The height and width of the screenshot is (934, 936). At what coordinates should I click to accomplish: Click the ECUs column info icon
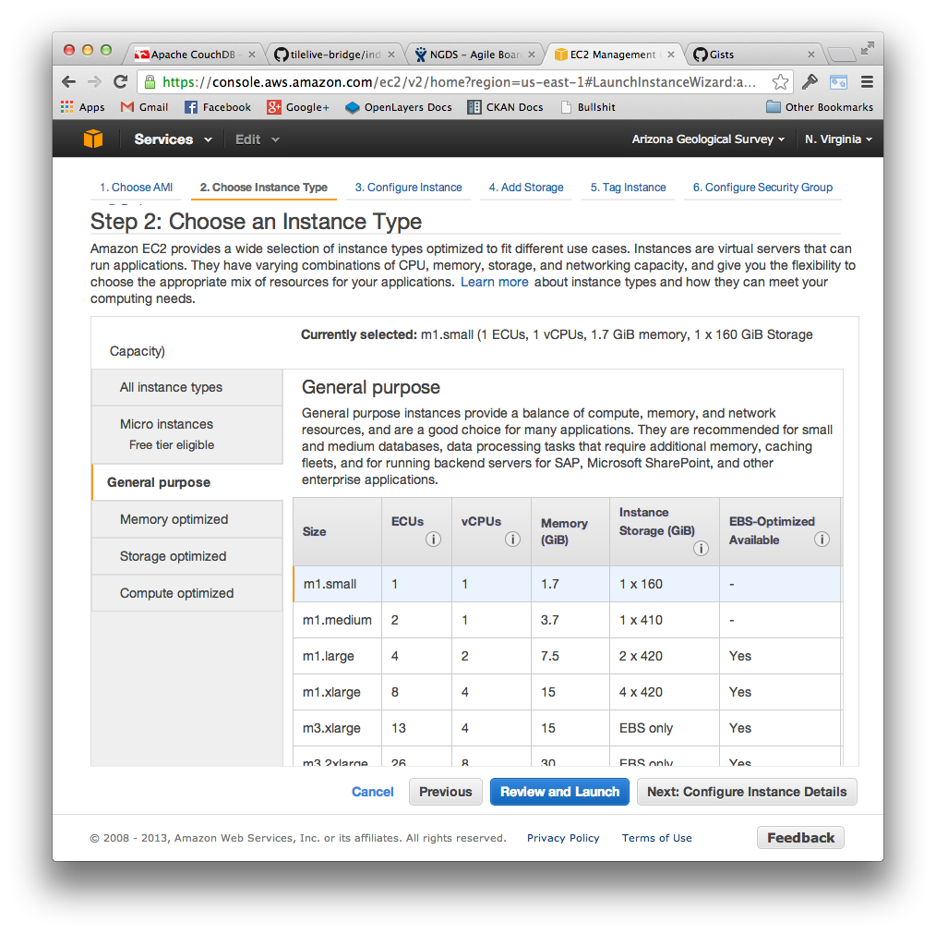coord(433,540)
